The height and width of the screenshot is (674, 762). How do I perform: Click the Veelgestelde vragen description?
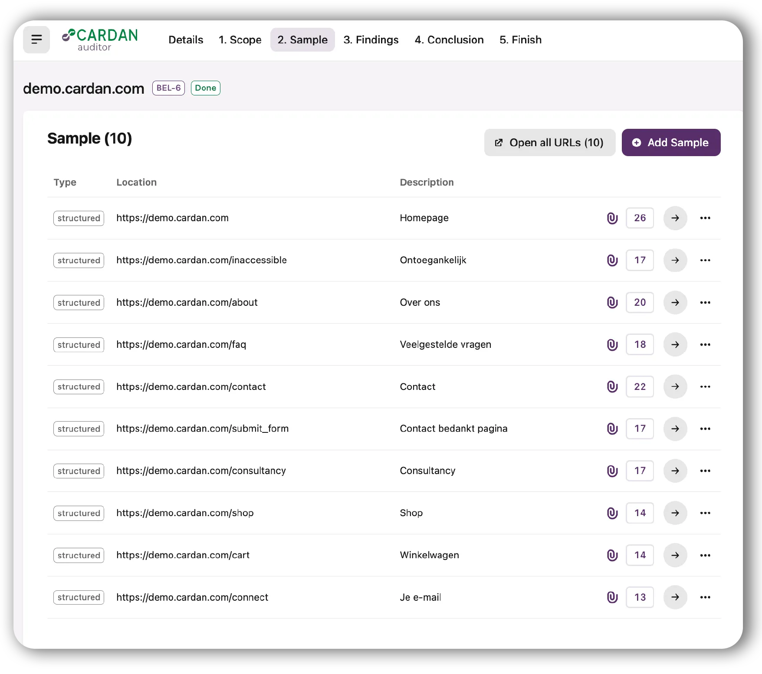point(445,345)
